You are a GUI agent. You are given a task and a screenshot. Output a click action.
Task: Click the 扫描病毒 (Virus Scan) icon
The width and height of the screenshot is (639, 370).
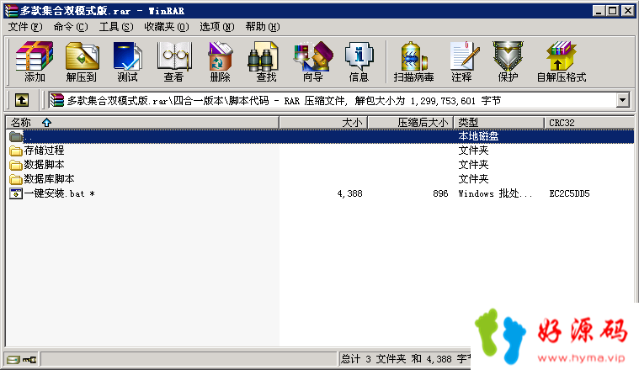[x=413, y=61]
